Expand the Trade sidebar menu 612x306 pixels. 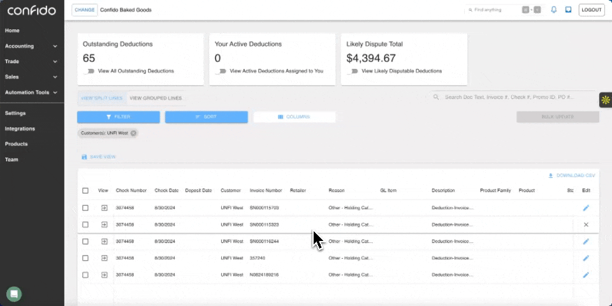pos(32,62)
